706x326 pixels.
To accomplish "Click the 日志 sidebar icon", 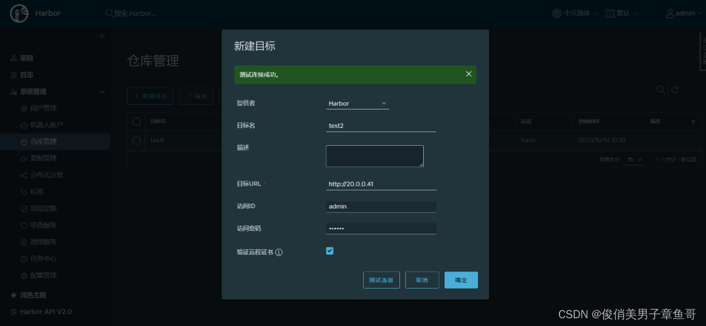I will point(14,74).
